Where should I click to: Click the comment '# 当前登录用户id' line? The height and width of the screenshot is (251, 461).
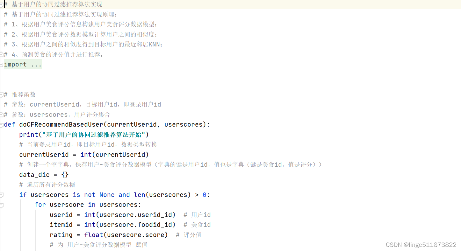click(88, 144)
